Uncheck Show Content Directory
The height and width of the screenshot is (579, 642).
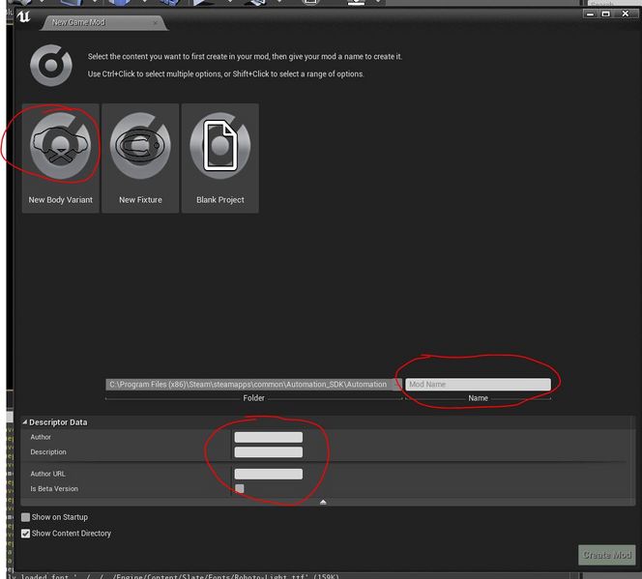26,534
